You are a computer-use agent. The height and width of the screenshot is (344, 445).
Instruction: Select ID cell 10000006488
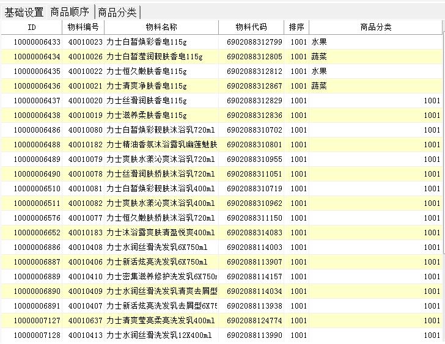pyautogui.click(x=37, y=145)
